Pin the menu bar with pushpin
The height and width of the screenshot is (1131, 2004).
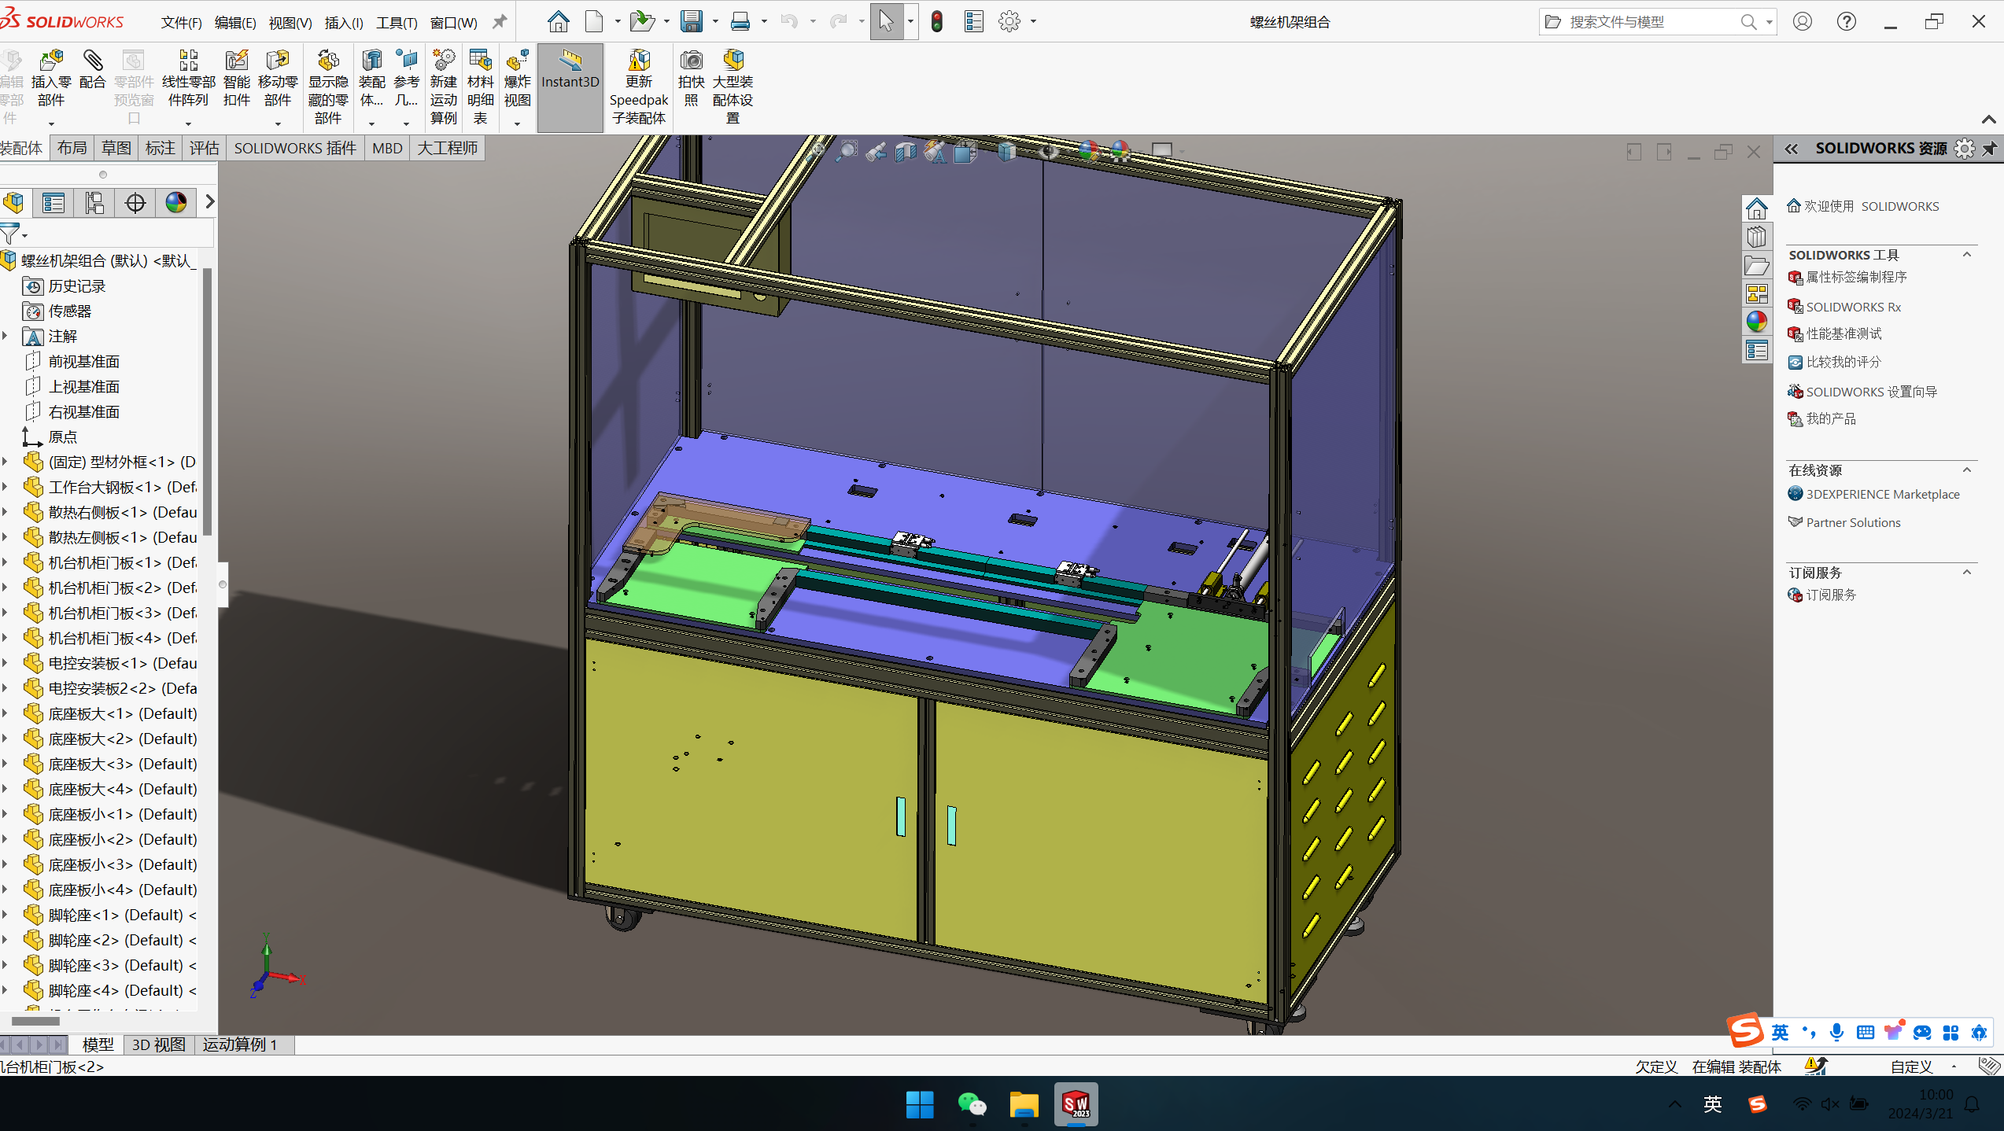(500, 22)
